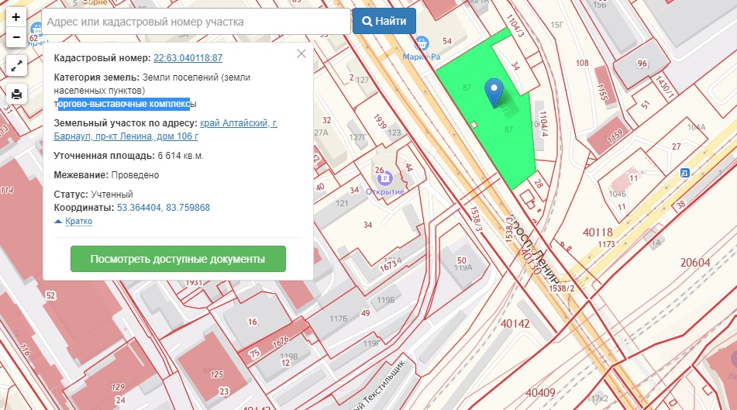
Task: Collapse details with the Кратко link
Action: click(74, 222)
